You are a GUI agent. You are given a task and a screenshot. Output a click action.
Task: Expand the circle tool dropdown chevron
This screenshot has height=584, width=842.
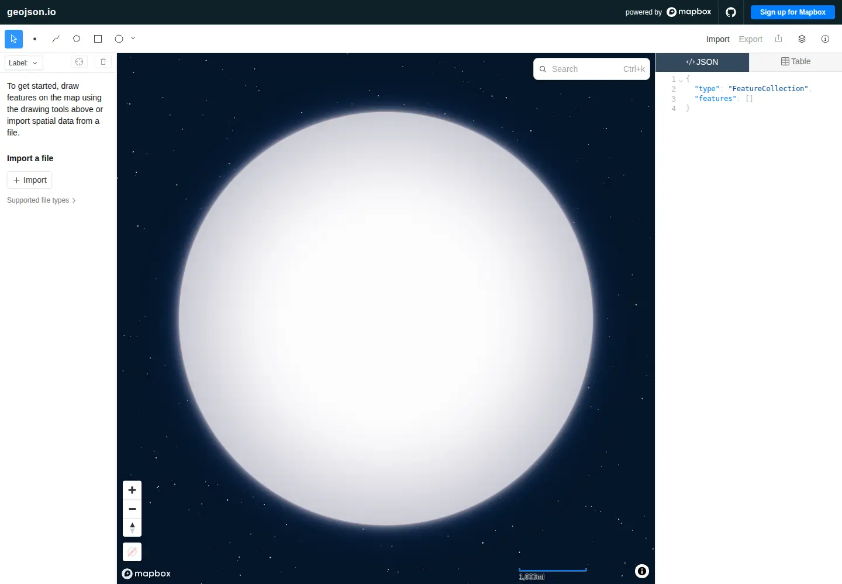point(133,38)
